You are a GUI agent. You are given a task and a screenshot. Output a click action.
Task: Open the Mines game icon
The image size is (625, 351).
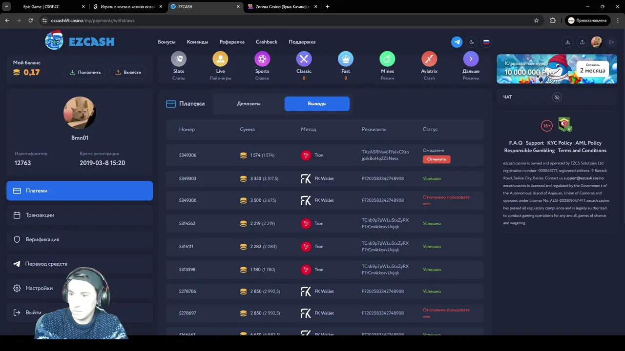click(387, 59)
